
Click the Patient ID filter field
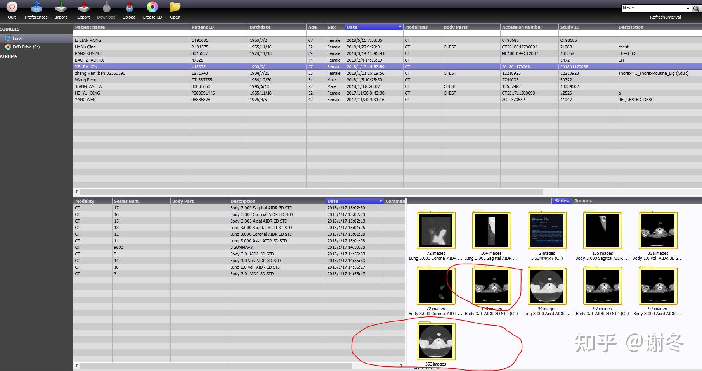point(219,34)
